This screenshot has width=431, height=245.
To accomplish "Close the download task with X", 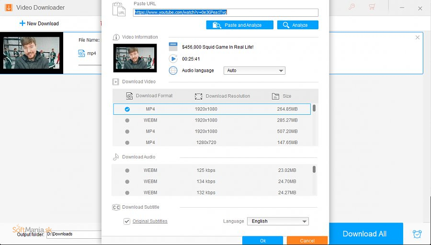I will [x=418, y=37].
